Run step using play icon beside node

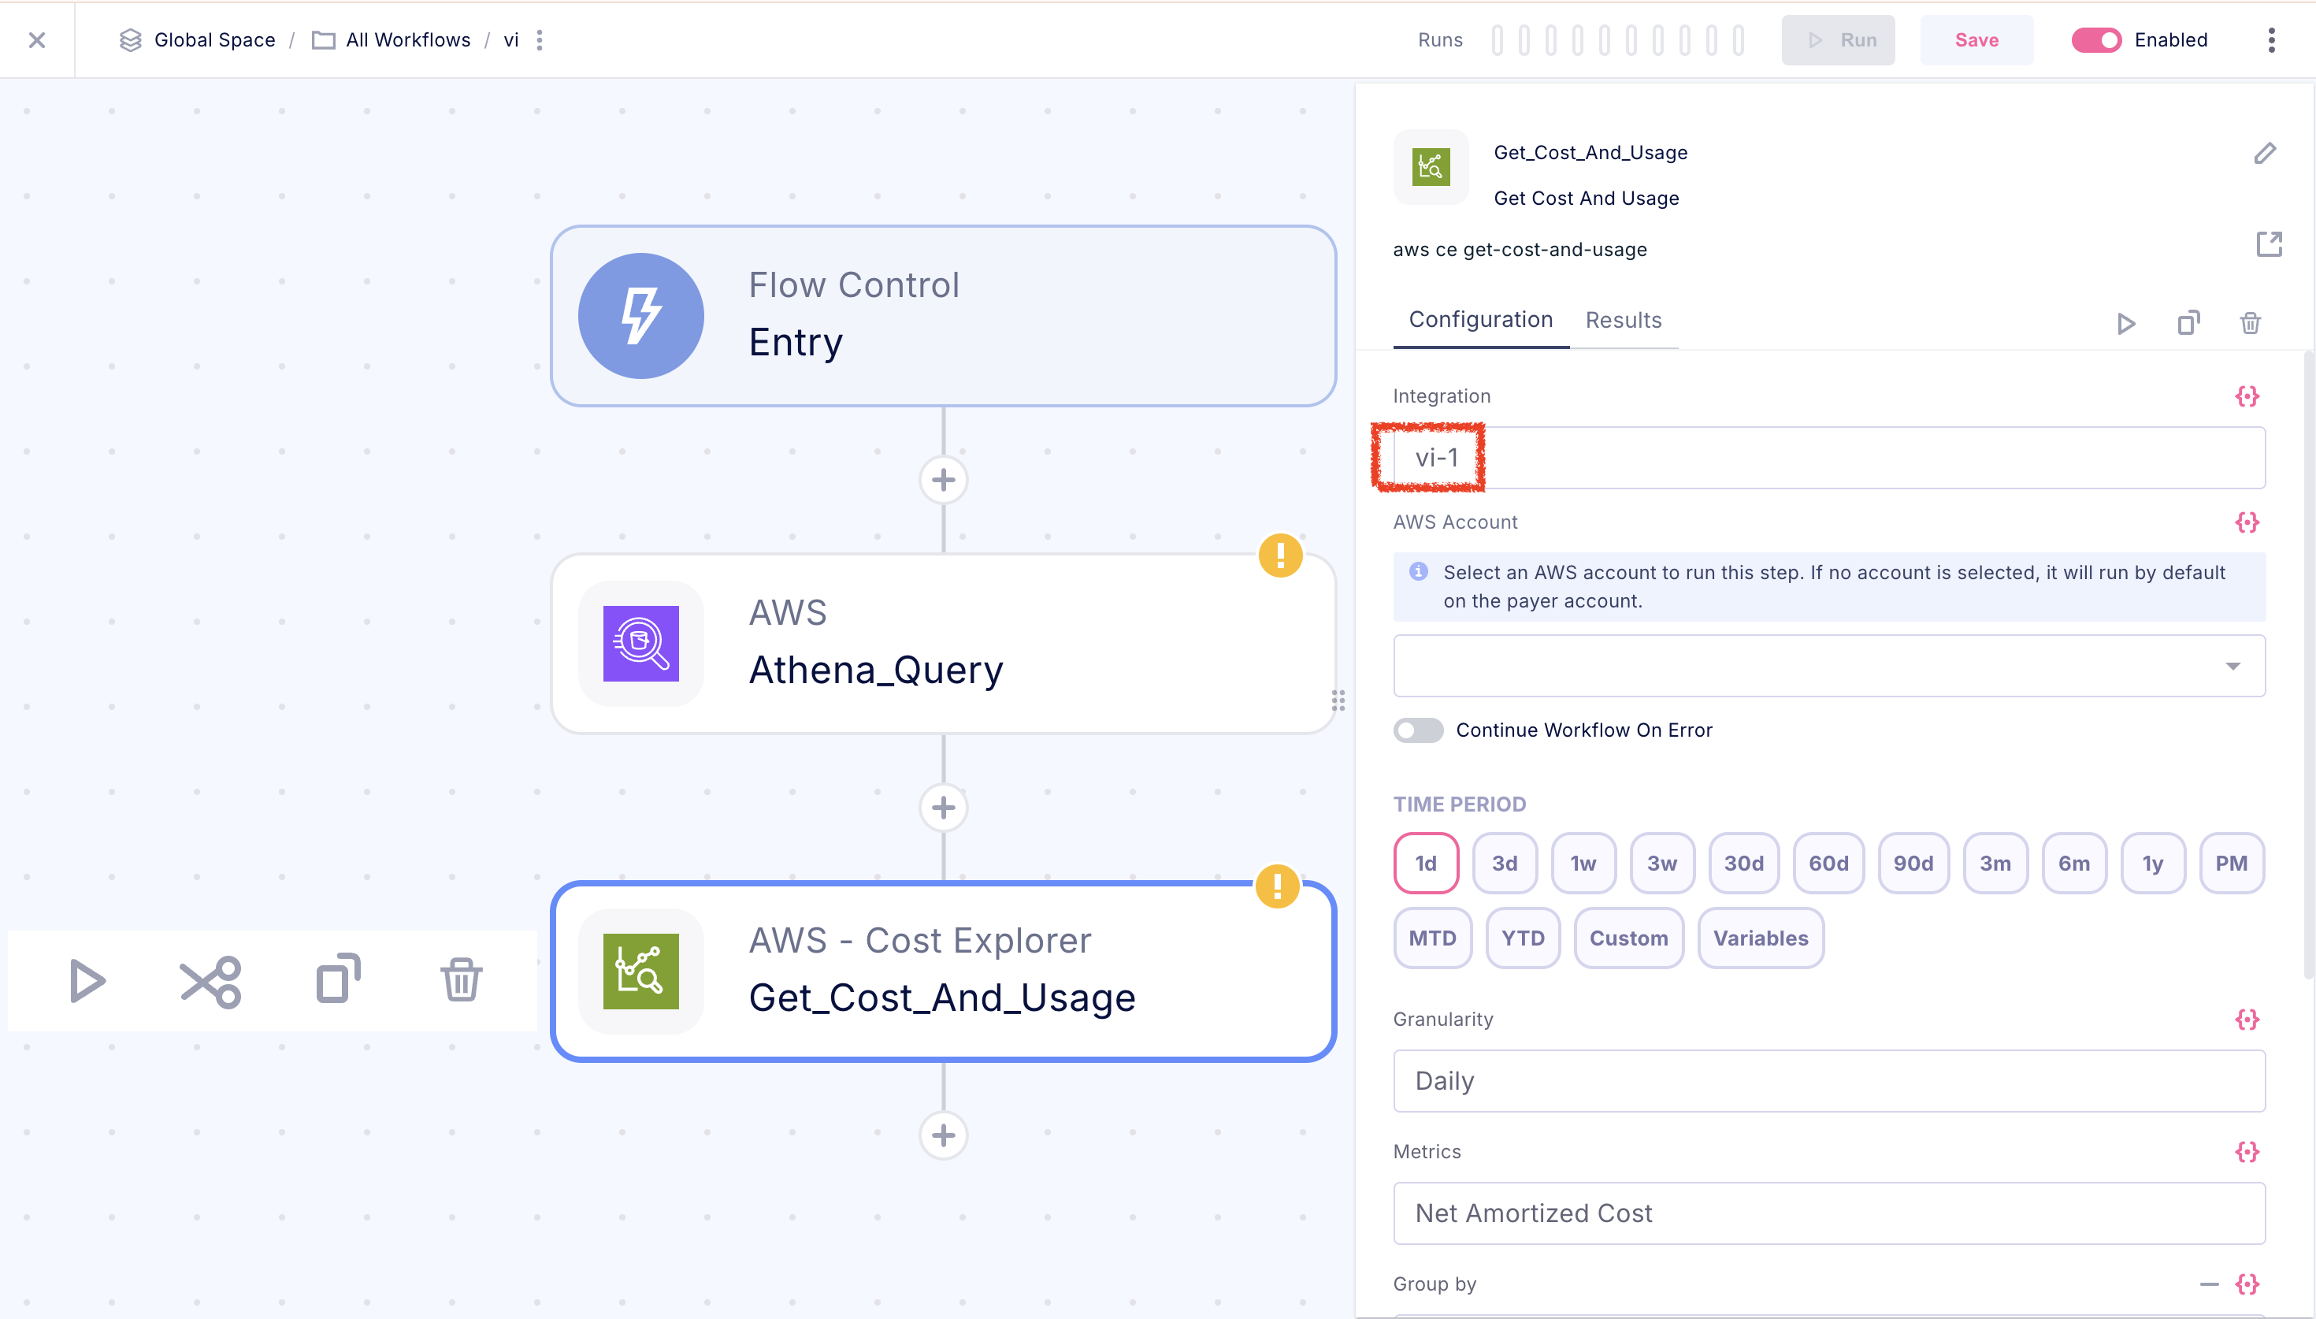(87, 981)
